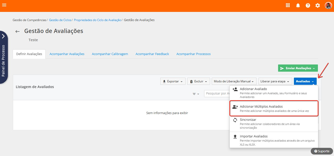Open the help question mark icon

(308, 5)
